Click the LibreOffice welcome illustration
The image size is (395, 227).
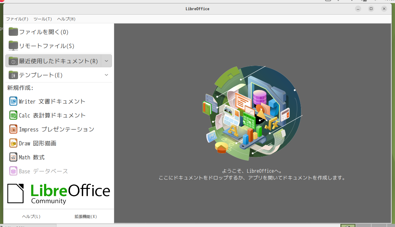[253, 113]
